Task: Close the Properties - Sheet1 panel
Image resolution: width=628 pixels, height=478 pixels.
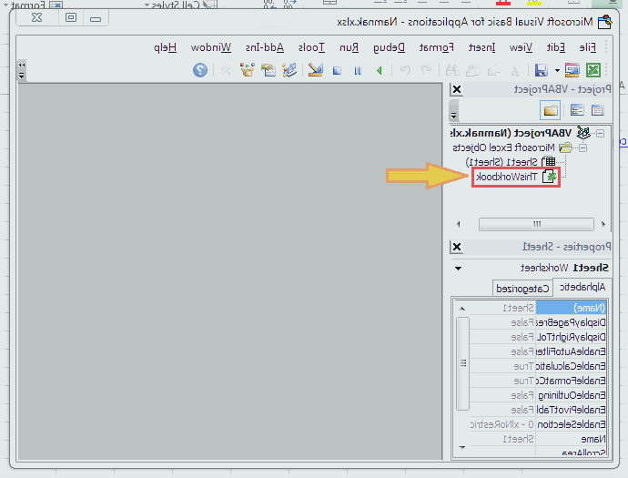Action: [x=457, y=247]
